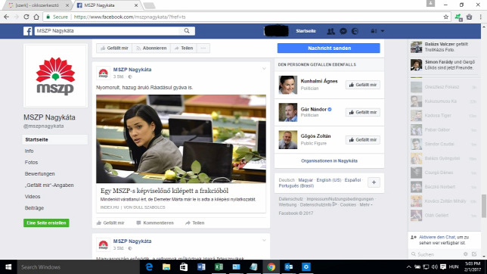Like the post with Gefällt mir
Viewport: 487px width, 274px height.
110,223
